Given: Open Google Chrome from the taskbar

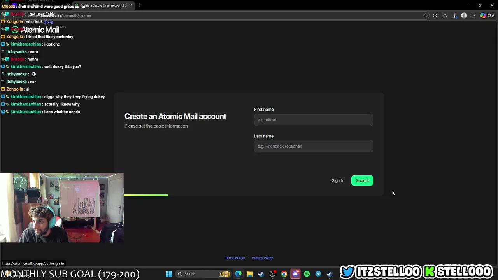Looking at the screenshot, I should (x=284, y=274).
